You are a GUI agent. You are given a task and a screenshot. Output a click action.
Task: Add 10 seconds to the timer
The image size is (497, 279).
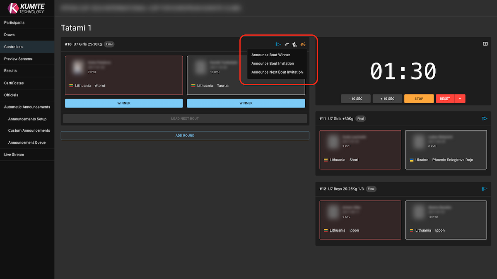pos(387,99)
